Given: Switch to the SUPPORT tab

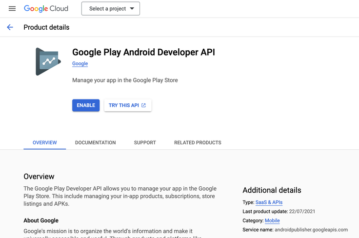Looking at the screenshot, I should pyautogui.click(x=145, y=142).
